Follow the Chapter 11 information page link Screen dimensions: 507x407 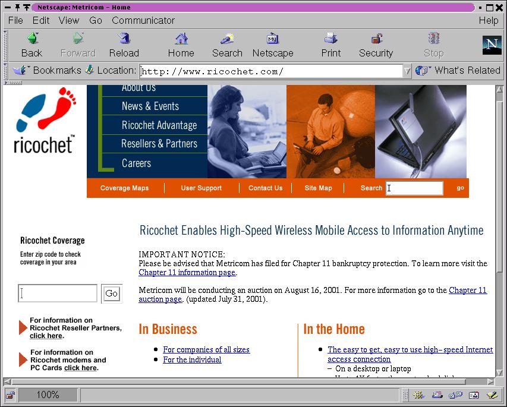click(x=187, y=273)
